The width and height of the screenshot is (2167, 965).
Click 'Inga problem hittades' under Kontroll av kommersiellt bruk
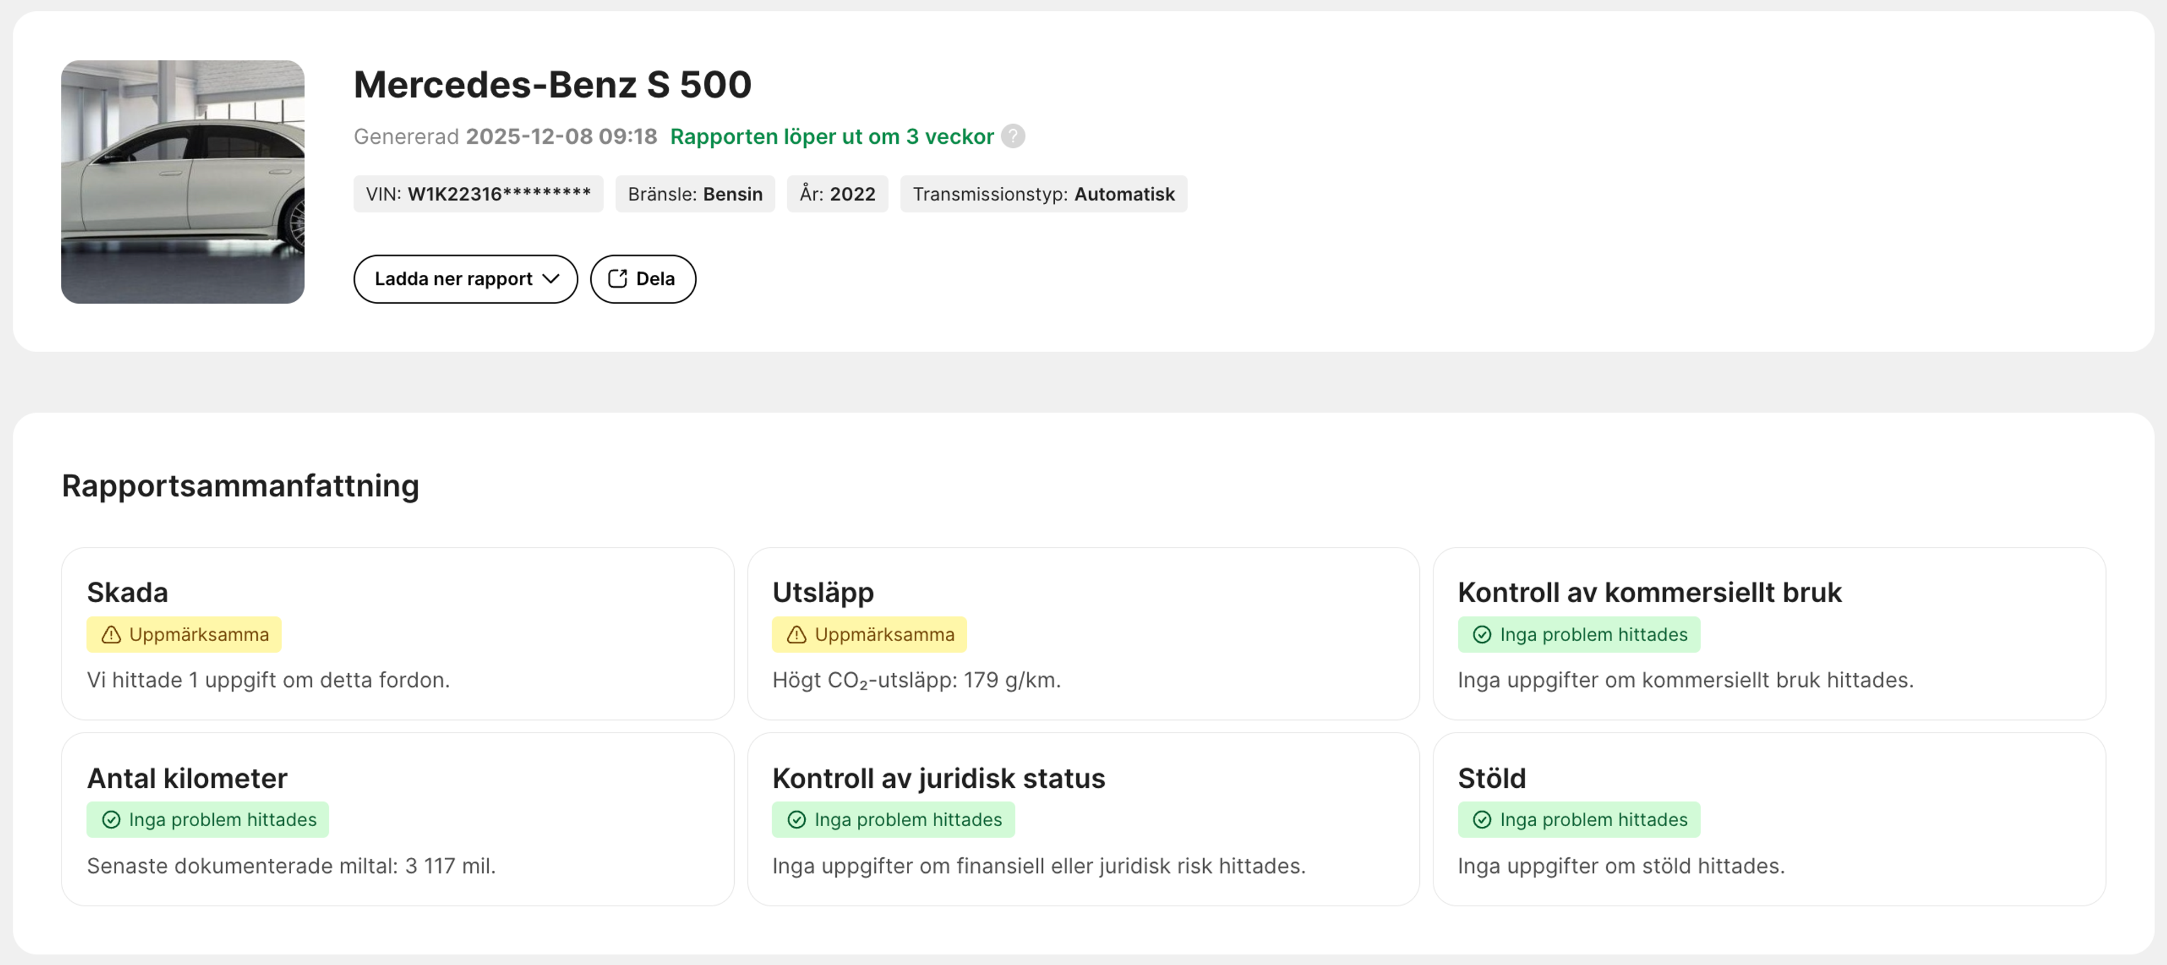tap(1578, 634)
